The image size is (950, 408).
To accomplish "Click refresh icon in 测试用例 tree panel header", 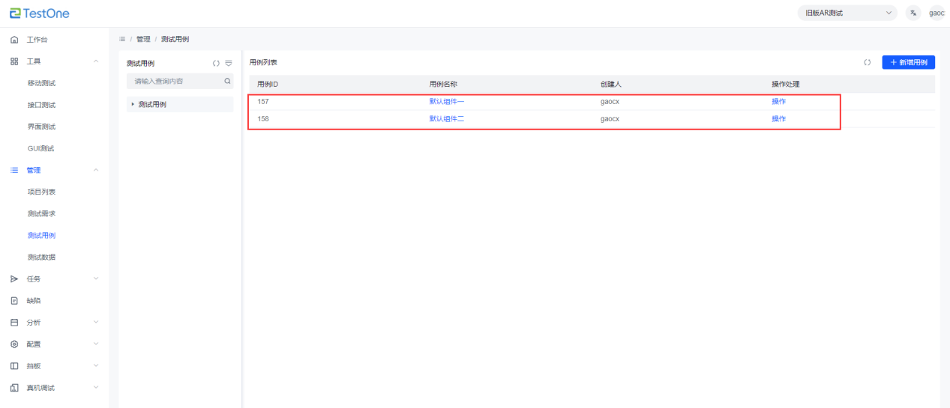I will (x=216, y=64).
